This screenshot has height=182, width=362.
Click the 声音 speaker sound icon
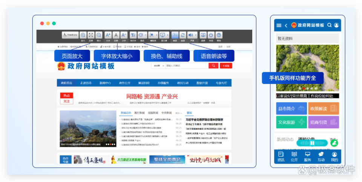pyautogui.click(x=190, y=35)
